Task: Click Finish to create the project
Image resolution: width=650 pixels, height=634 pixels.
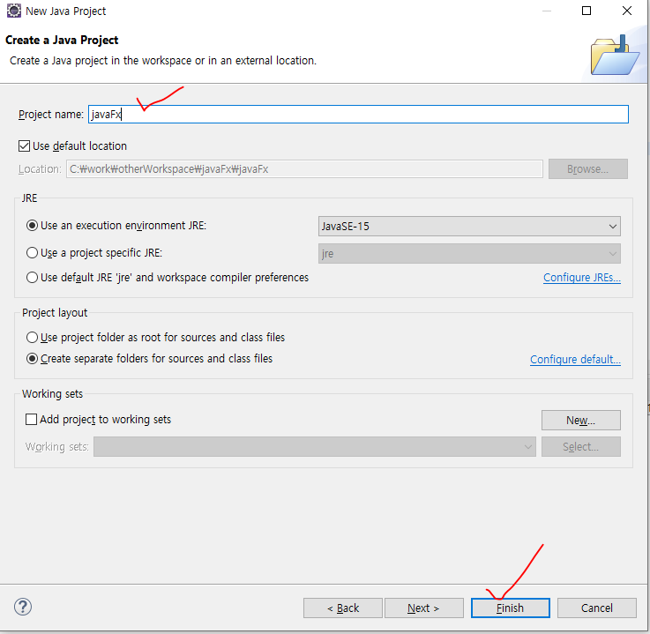Action: point(511,608)
